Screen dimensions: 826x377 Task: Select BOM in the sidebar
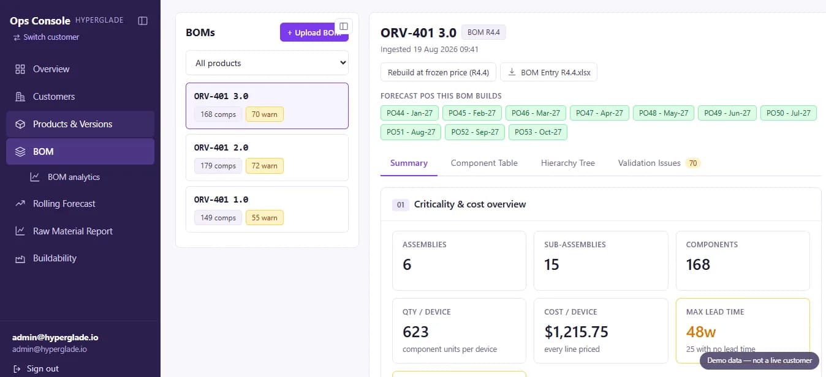pyautogui.click(x=80, y=152)
